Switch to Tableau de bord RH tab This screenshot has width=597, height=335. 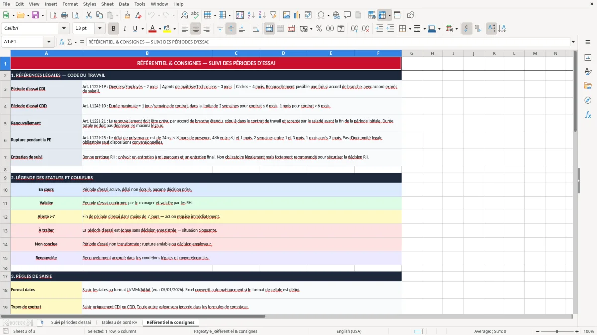point(119,322)
